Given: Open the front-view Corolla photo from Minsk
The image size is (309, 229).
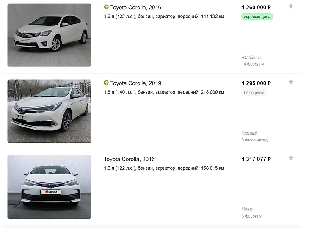Looking at the screenshot, I should click(49, 187).
